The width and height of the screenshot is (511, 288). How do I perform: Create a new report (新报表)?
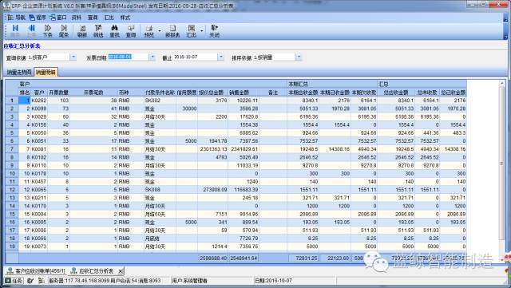click(172, 31)
